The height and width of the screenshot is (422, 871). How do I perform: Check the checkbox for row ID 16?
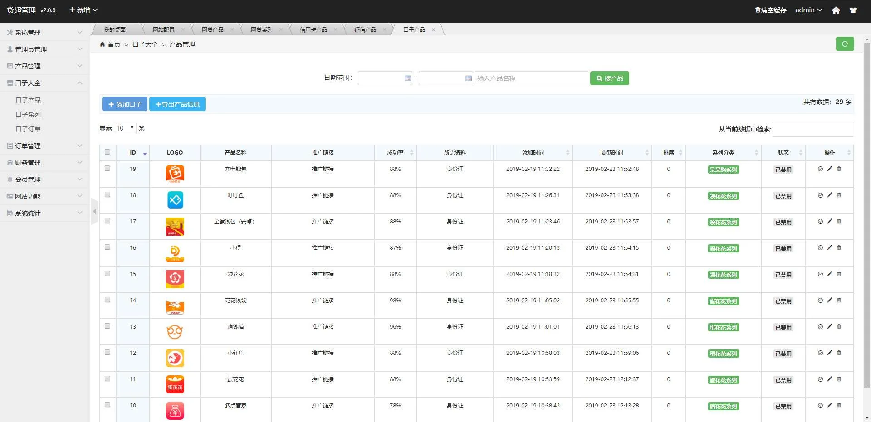point(108,247)
